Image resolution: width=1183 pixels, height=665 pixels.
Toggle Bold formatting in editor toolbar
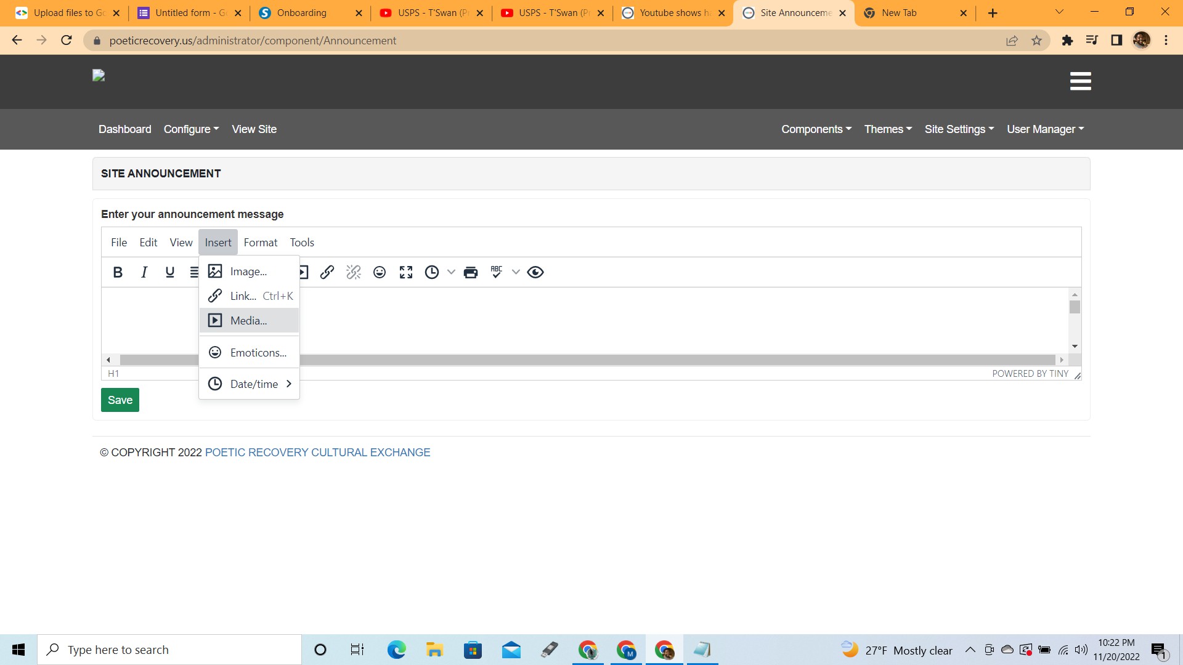tap(118, 272)
